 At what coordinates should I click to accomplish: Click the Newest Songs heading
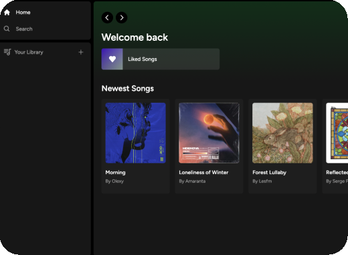point(128,88)
